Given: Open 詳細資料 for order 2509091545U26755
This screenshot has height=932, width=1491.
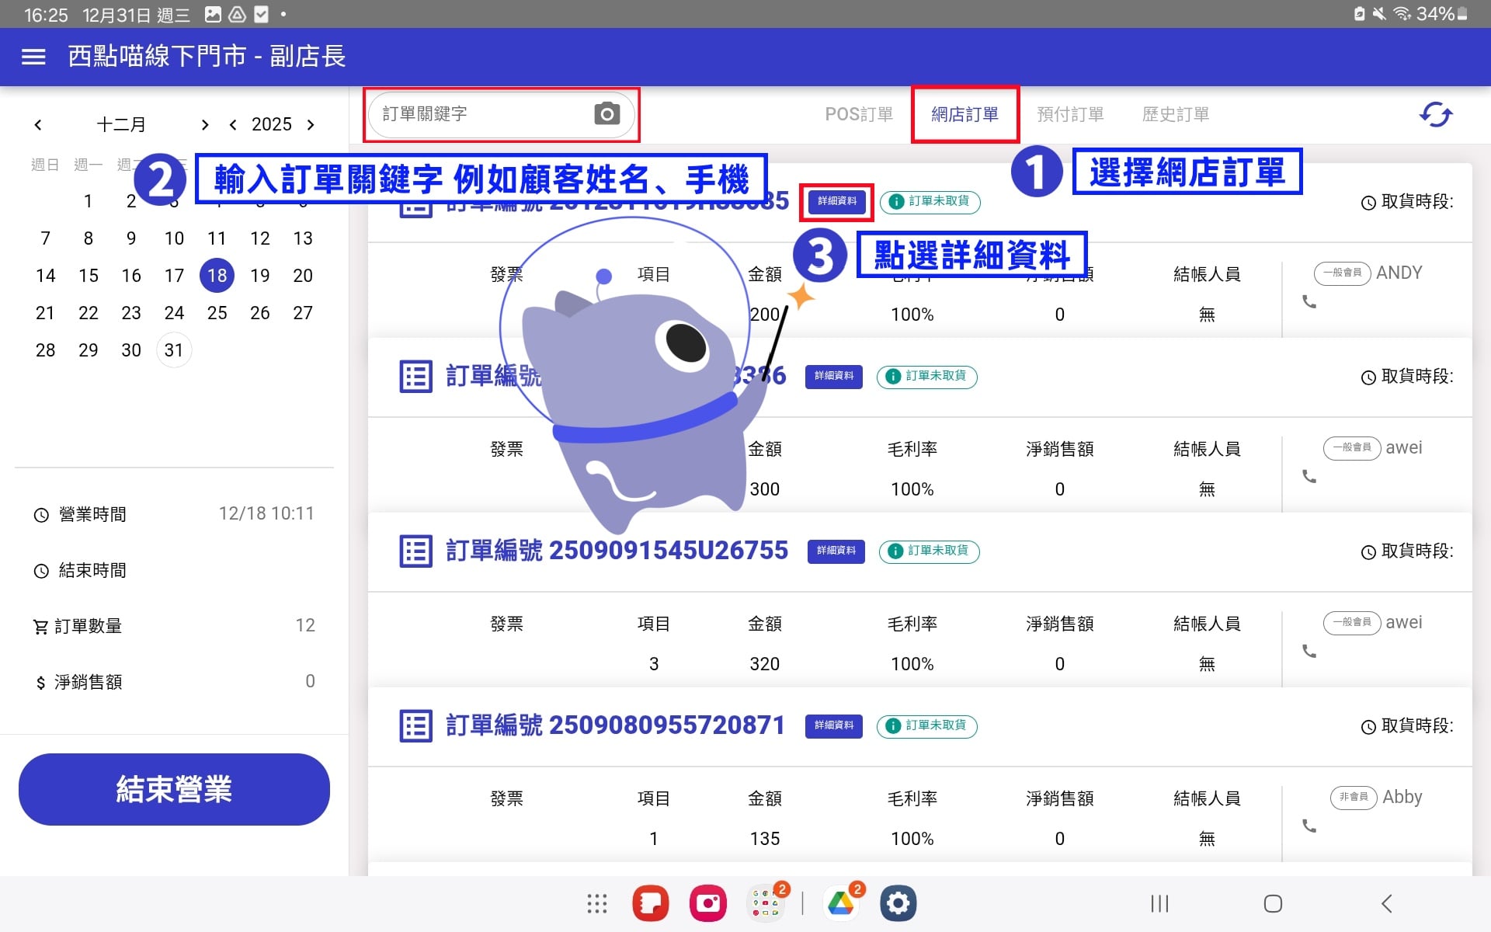Looking at the screenshot, I should pyautogui.click(x=836, y=551).
